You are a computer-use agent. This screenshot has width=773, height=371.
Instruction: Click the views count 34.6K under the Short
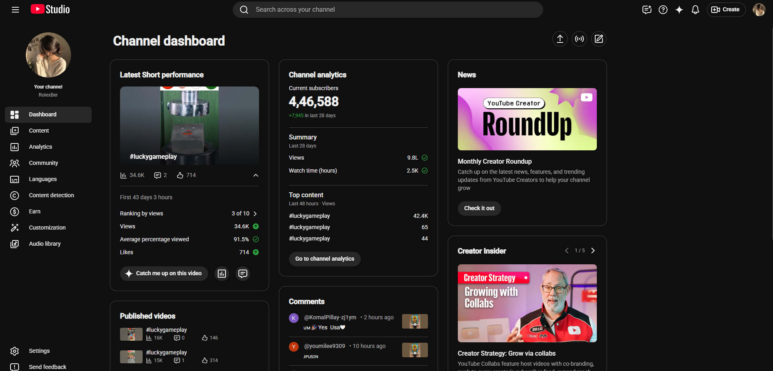[x=132, y=175]
